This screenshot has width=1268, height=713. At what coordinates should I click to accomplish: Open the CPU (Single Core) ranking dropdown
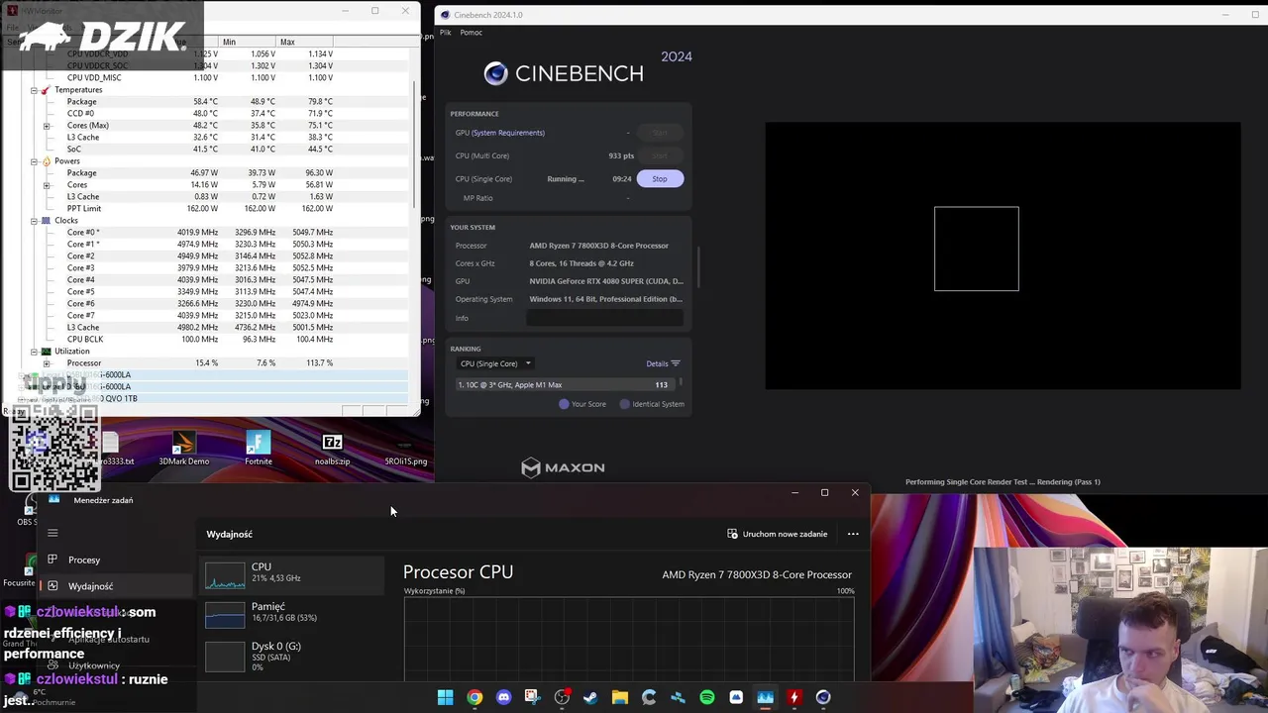[494, 363]
